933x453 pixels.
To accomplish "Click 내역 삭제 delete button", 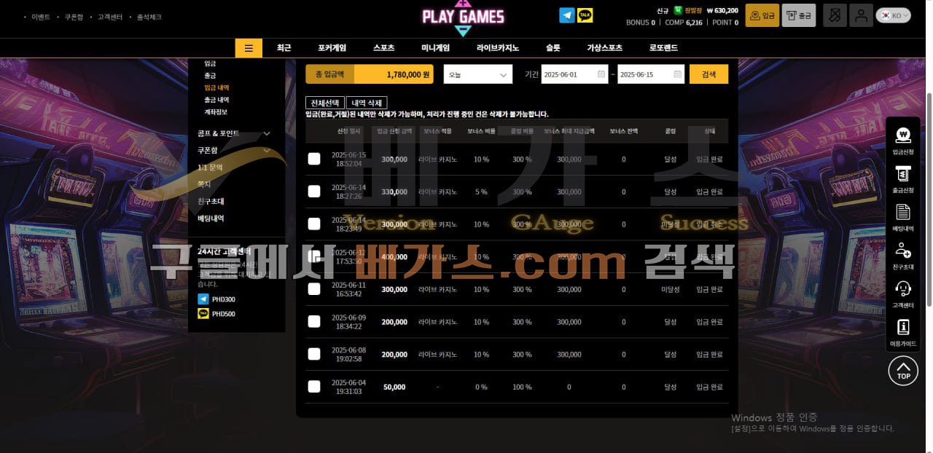I will pyautogui.click(x=367, y=103).
